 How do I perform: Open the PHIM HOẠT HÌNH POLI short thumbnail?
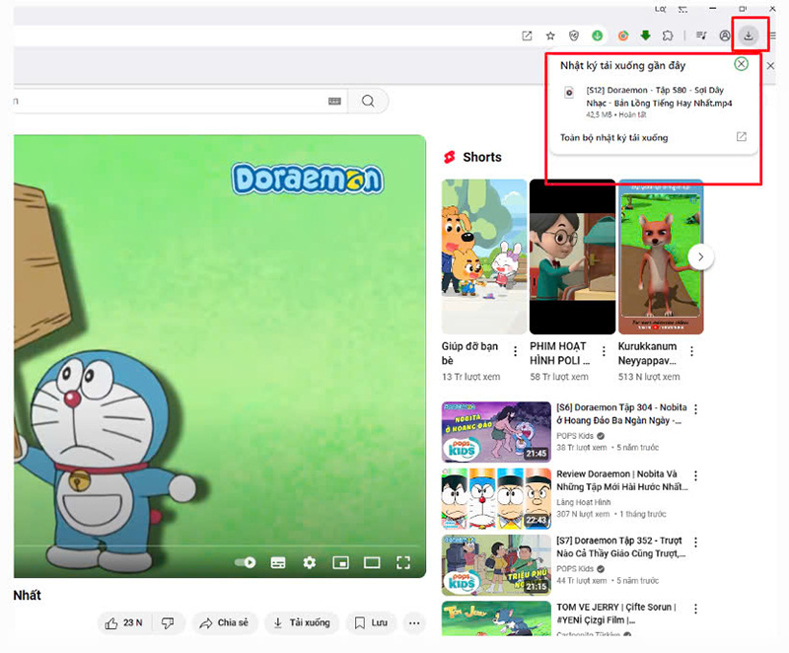pos(572,256)
